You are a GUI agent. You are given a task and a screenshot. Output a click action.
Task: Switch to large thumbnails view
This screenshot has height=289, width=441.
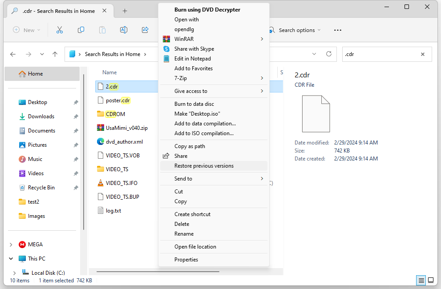coord(430,280)
